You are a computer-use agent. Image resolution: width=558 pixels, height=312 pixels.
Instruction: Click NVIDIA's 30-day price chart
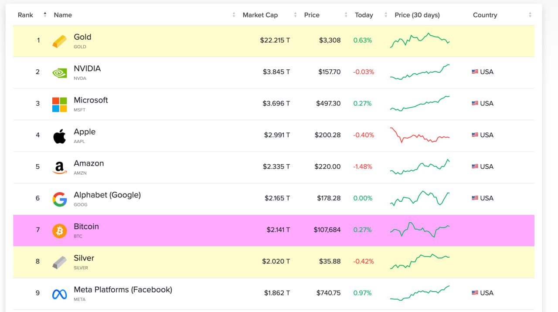(x=420, y=72)
